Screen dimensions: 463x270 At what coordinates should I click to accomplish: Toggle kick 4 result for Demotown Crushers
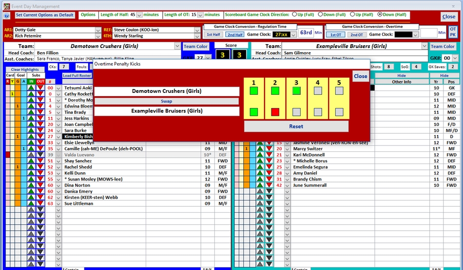click(318, 91)
